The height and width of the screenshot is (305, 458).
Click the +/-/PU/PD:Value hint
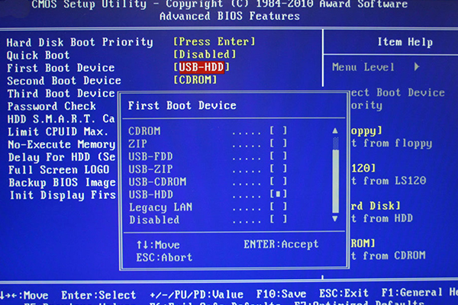(x=197, y=294)
